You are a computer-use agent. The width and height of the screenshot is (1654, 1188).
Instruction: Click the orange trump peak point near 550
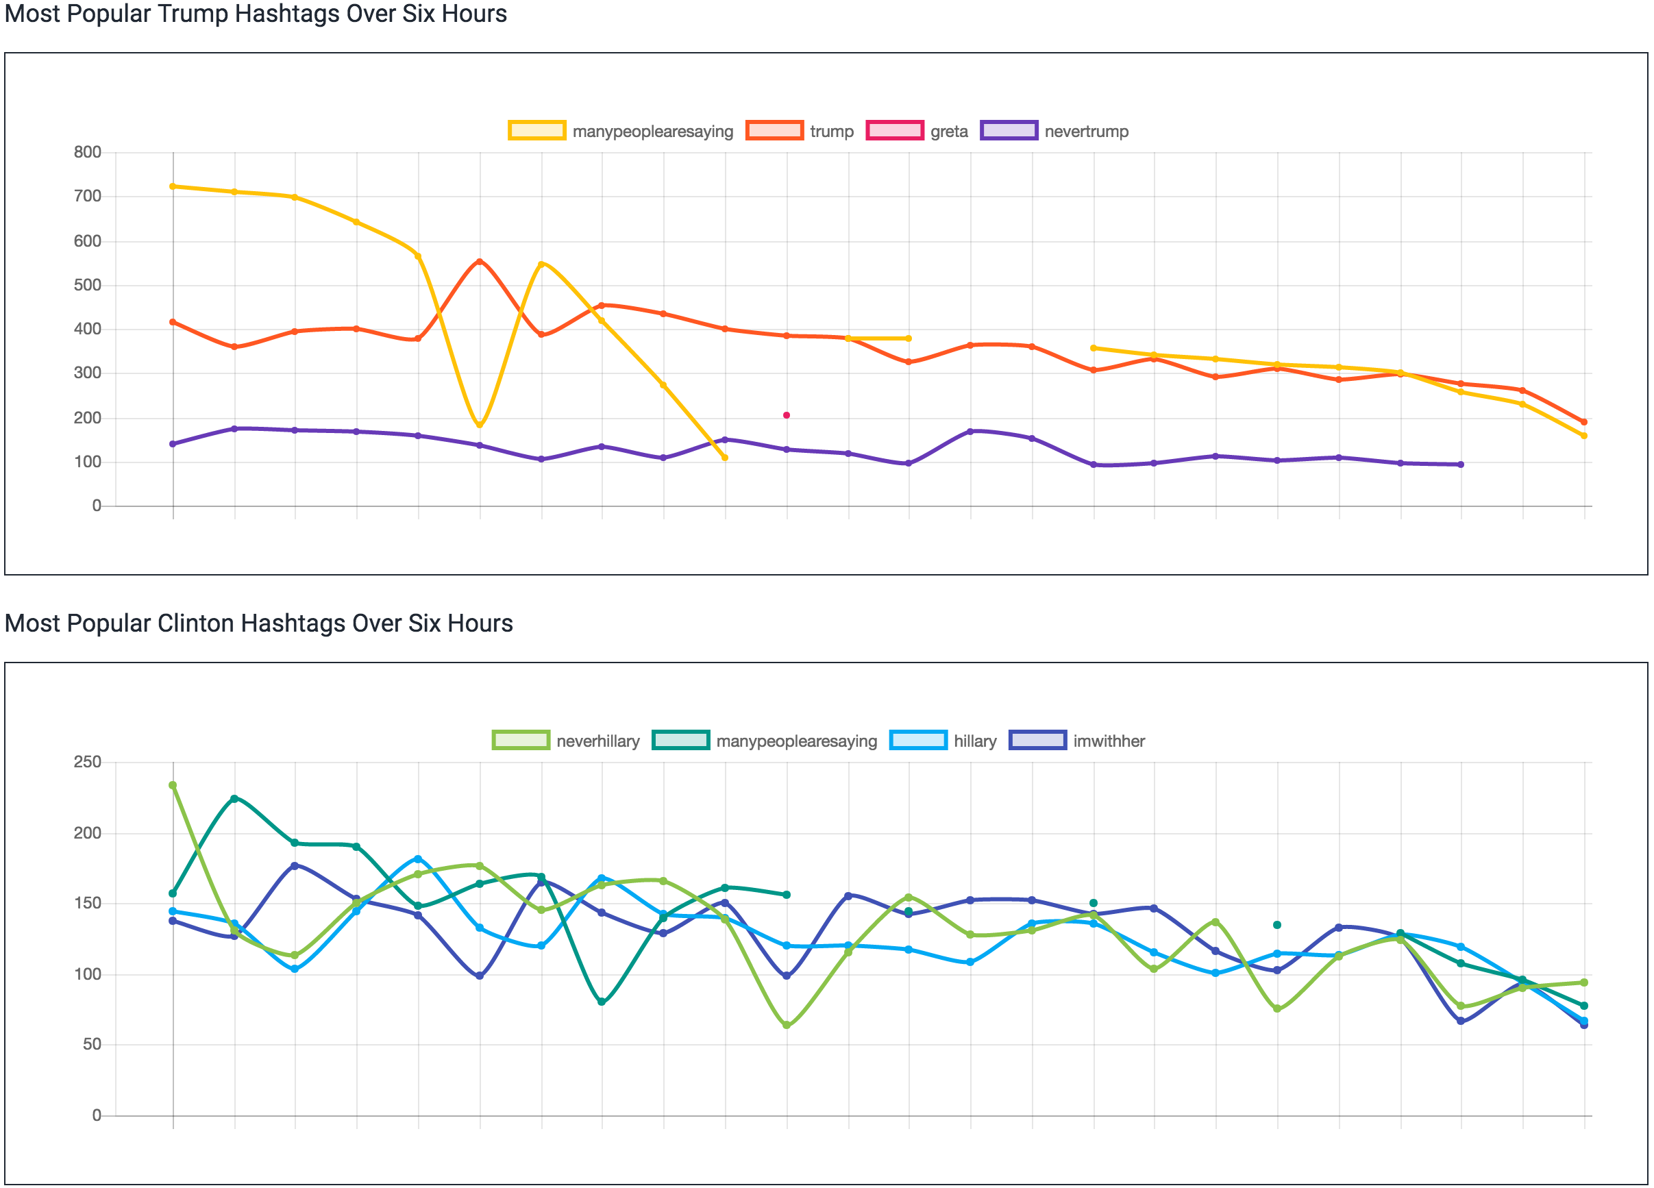coord(479,261)
